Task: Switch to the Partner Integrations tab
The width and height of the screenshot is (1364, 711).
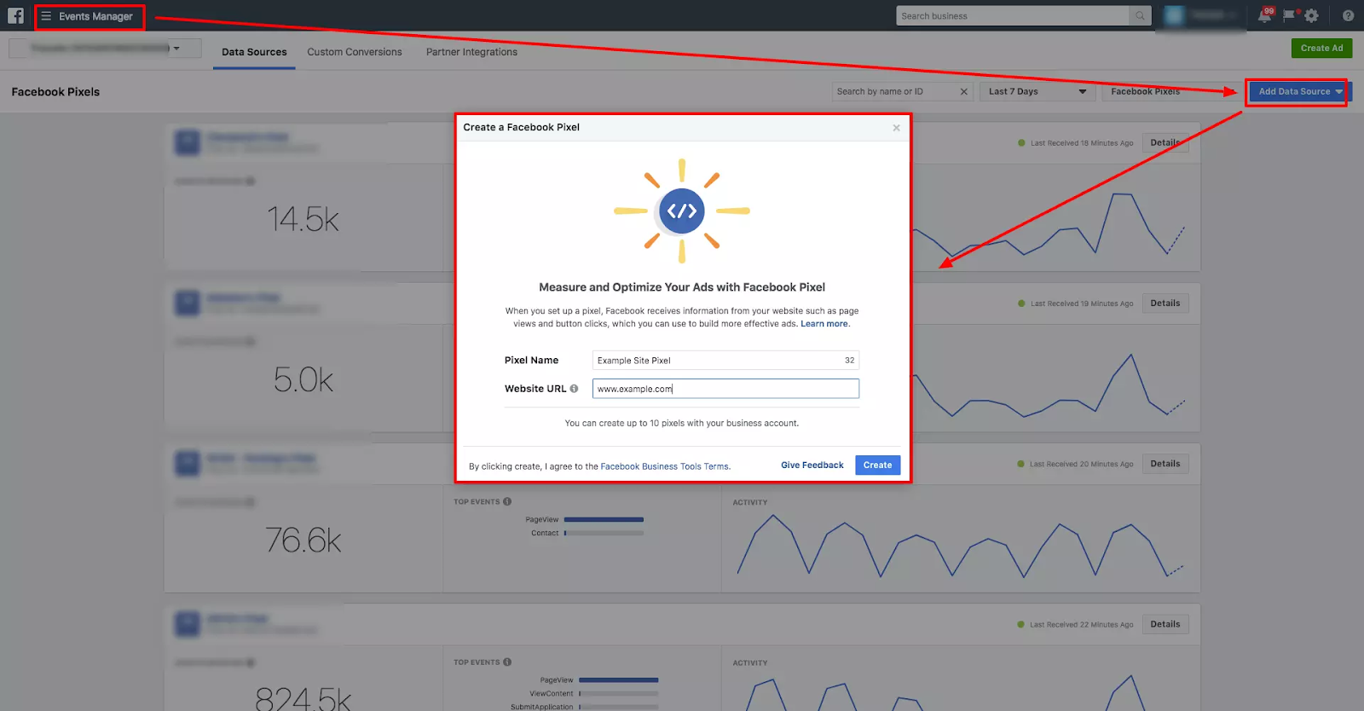Action: point(471,52)
